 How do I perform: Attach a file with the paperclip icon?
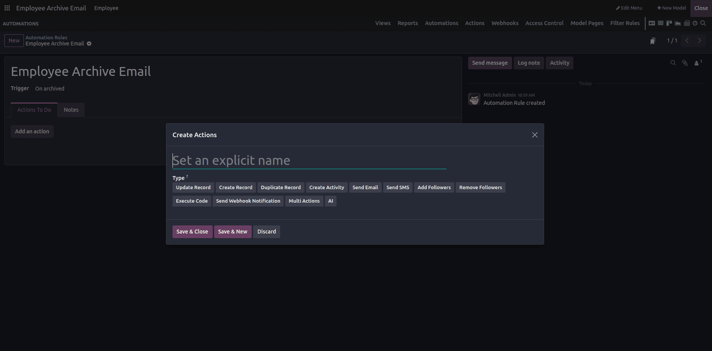coord(685,63)
